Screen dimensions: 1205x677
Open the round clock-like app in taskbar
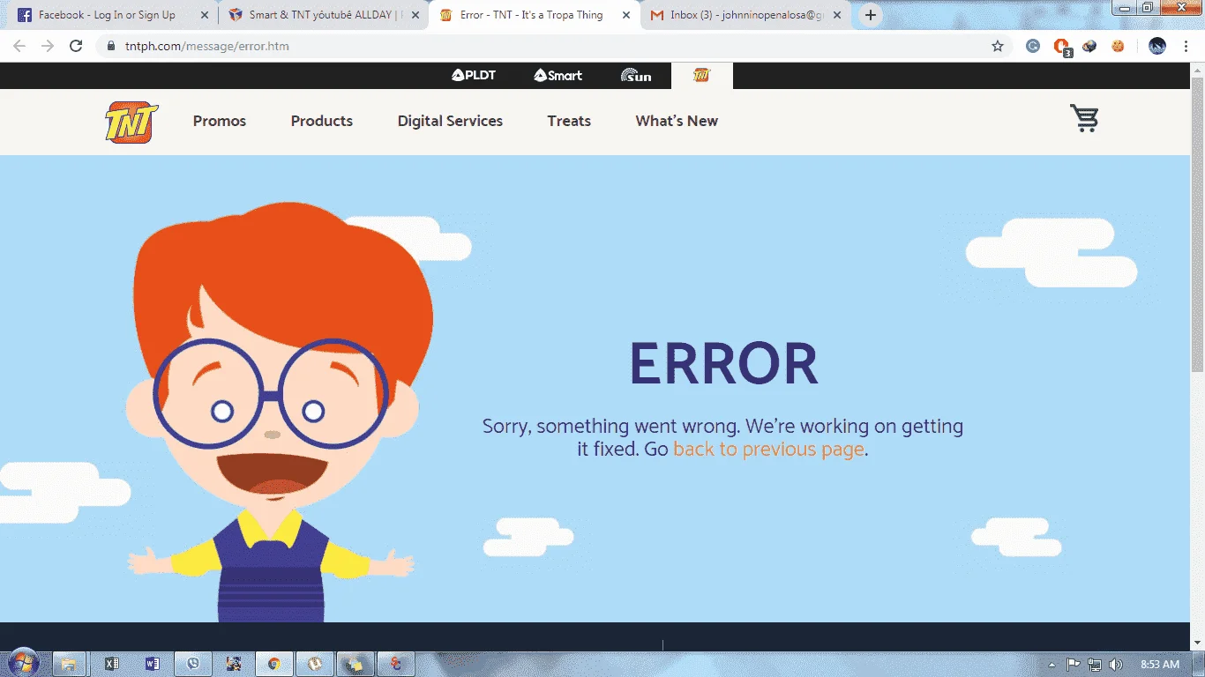tap(314, 664)
